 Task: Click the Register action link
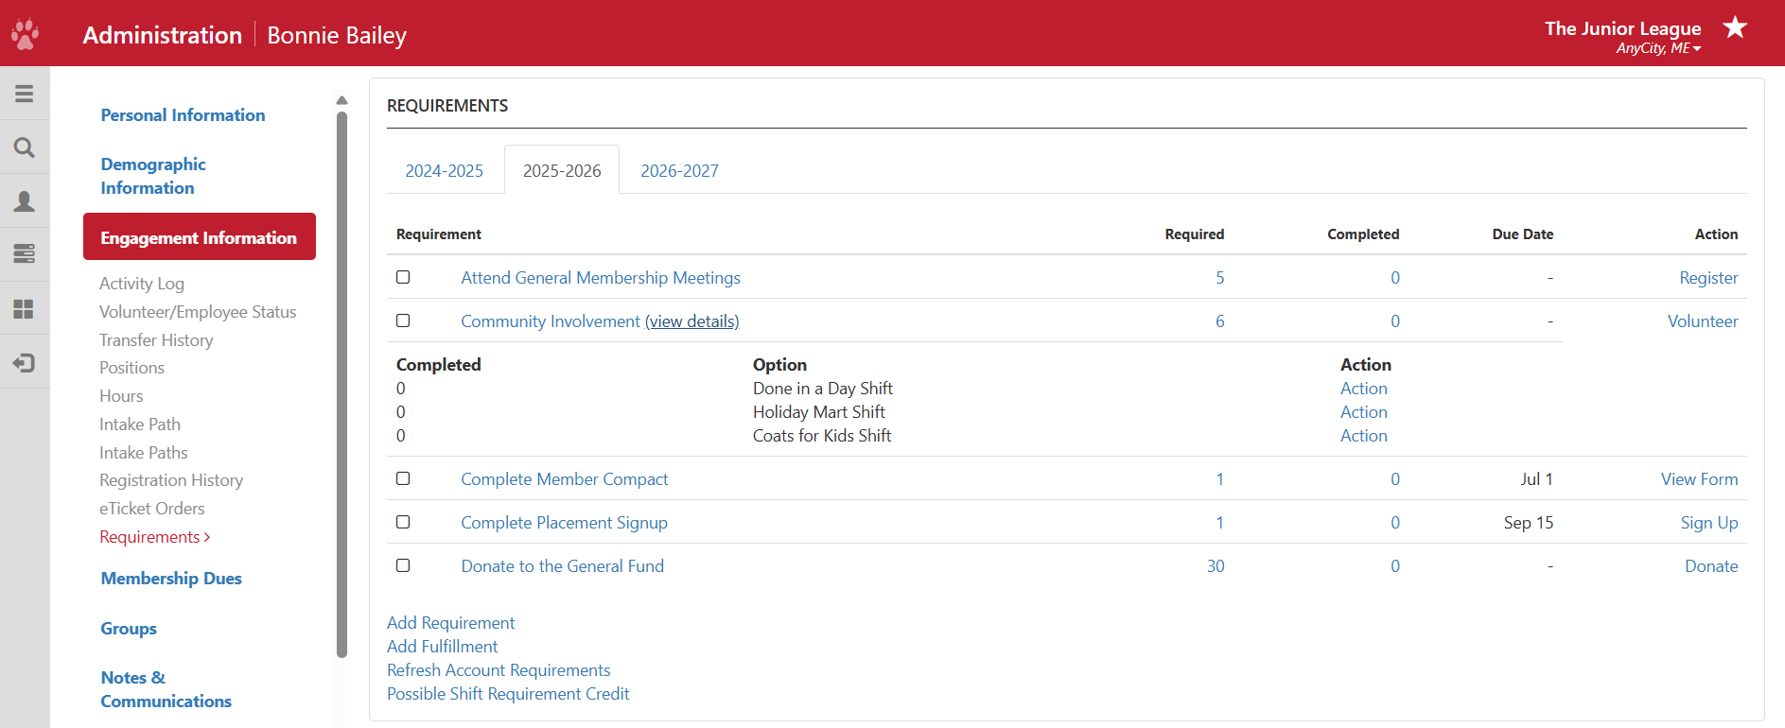(1708, 278)
